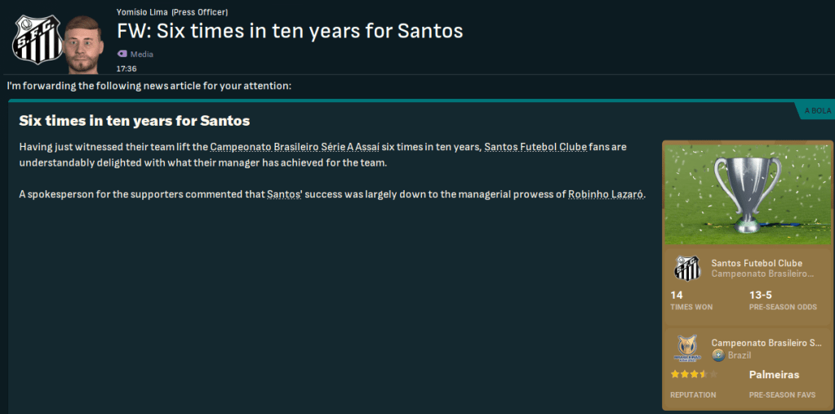
Task: Click the Campeonato Brasileiro competition logo
Action: pos(687,349)
